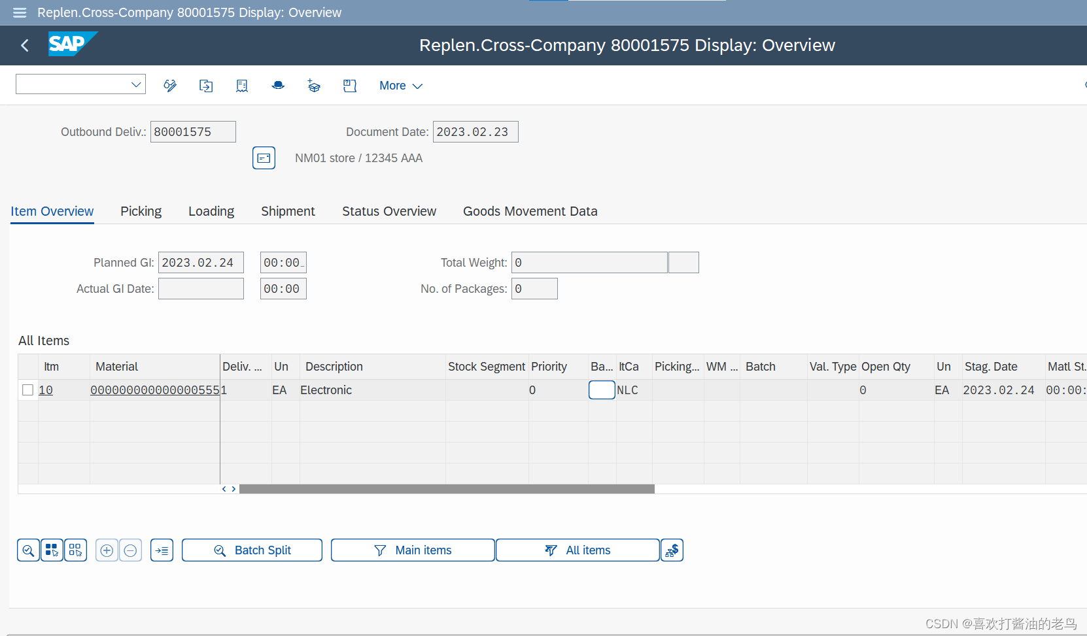Select the Goods Movement Data tab
This screenshot has height=636, width=1087.
[530, 211]
